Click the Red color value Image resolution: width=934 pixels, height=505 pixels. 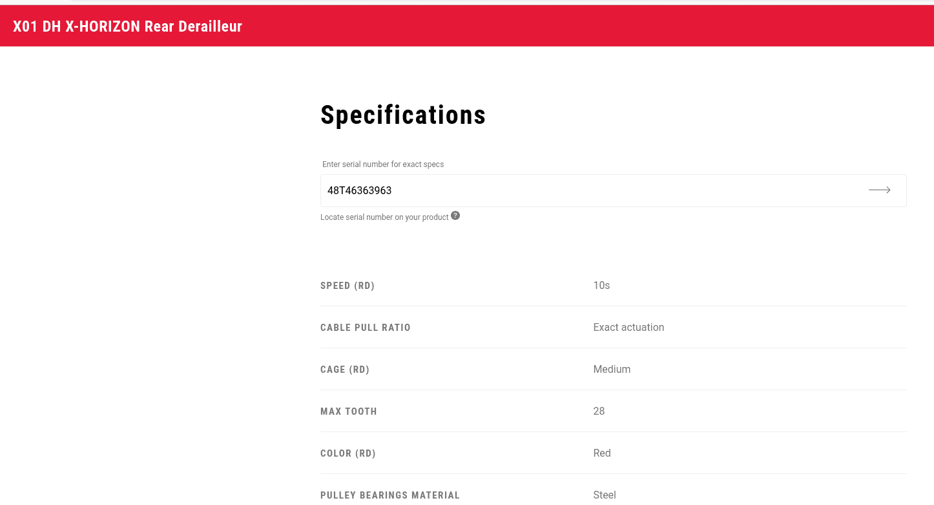pos(602,453)
